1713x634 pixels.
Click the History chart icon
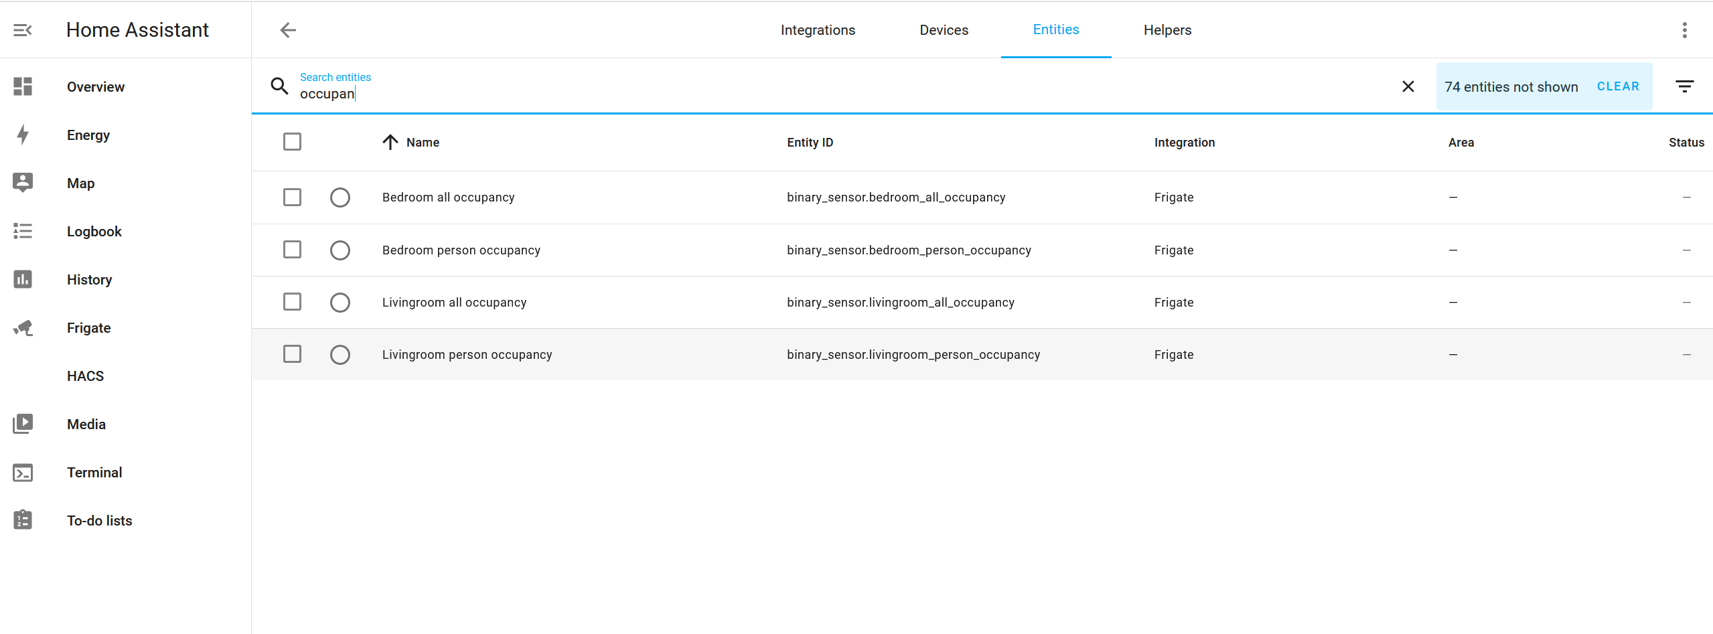coord(23,279)
